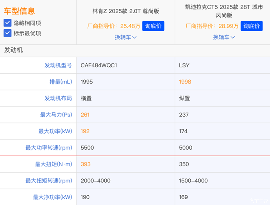Select displacement value 1995
Viewport: 270px width, 205px height.
(x=87, y=82)
